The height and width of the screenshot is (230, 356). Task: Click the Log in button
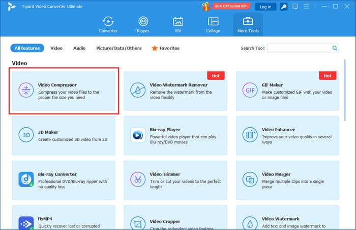pos(265,7)
